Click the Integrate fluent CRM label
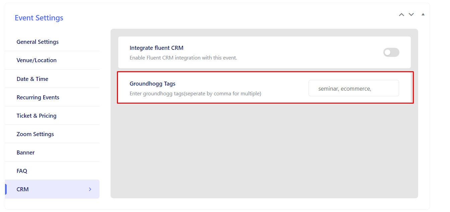The width and height of the screenshot is (450, 212). pos(156,48)
